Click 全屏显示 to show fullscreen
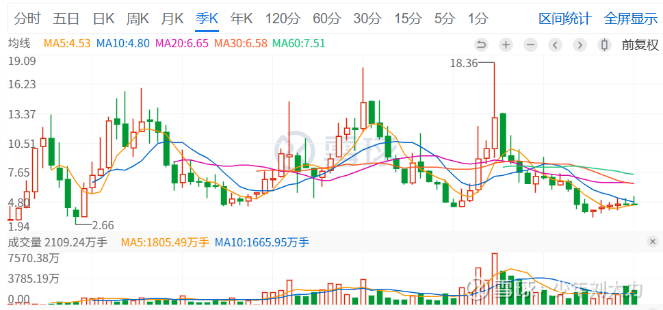The width and height of the screenshot is (663, 310). point(631,18)
